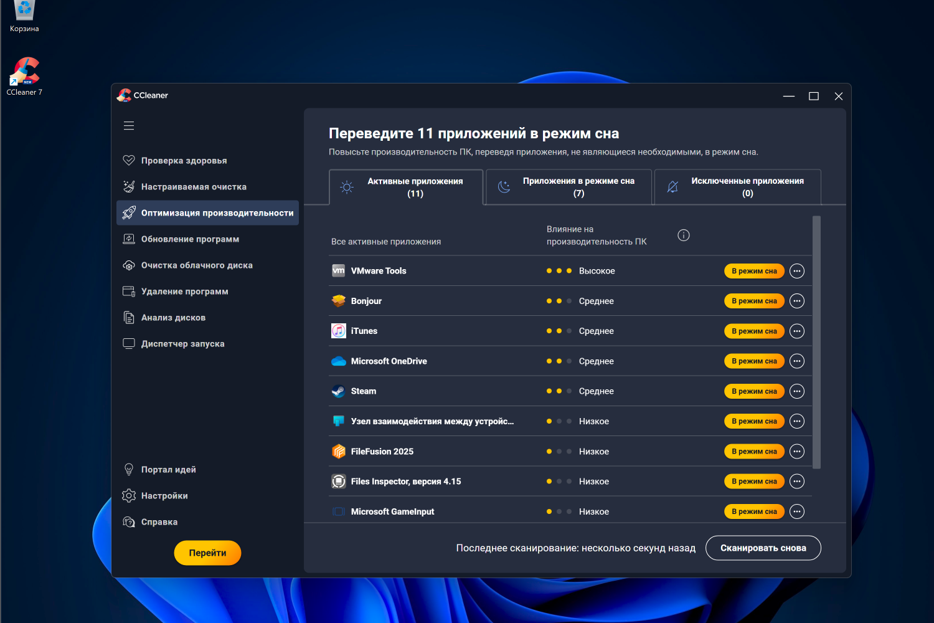Click the info icon beside performance impact
Viewport: 934px width, 623px height.
coord(684,235)
